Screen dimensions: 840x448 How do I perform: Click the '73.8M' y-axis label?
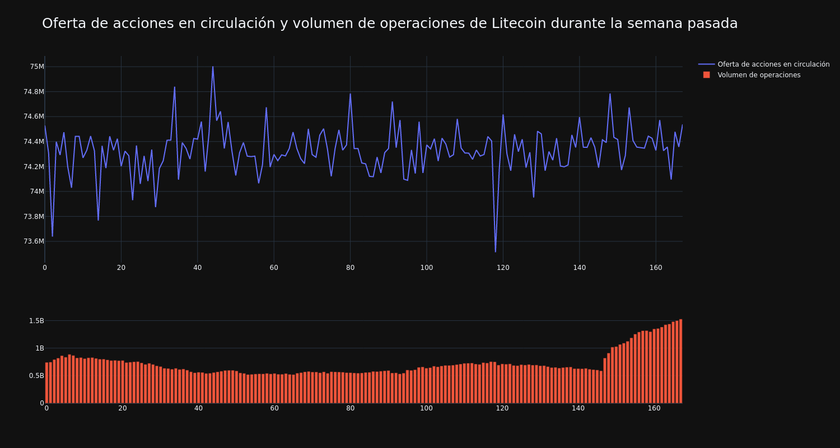[x=34, y=217]
